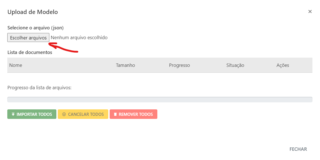Click the Situação column header
This screenshot has width=320, height=160.
(235, 65)
